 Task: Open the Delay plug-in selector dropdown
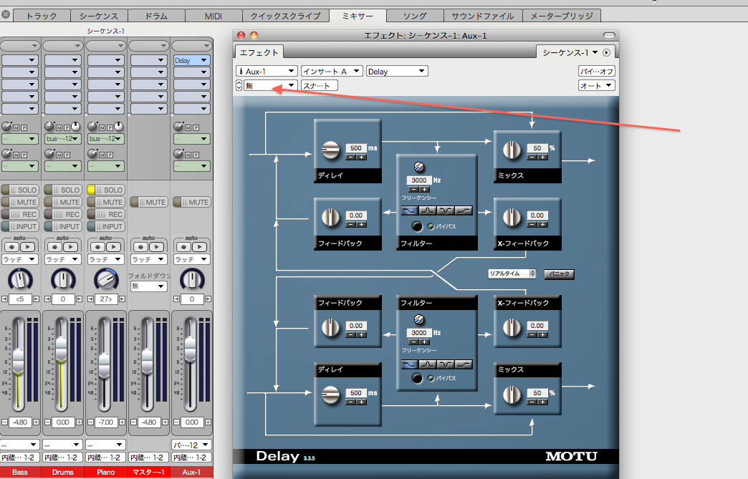(x=397, y=72)
